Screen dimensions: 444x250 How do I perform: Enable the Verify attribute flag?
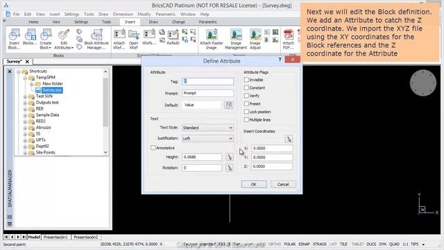click(246, 96)
